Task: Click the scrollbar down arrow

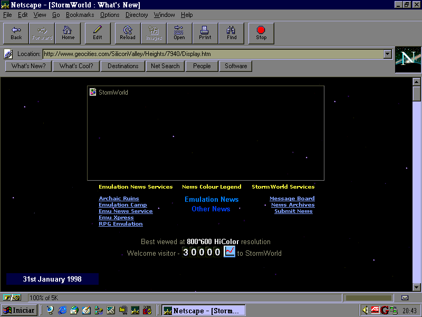Action: (416, 287)
